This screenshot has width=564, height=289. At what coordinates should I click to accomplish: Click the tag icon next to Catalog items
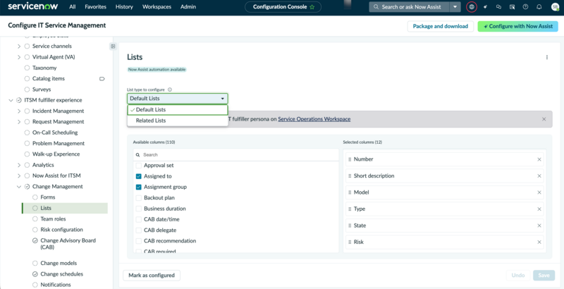[102, 79]
